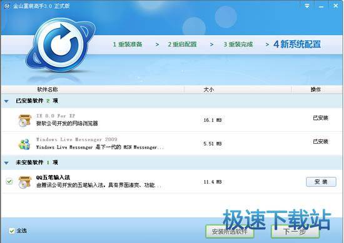344x243 pixels.
Task: Click the Windows Live Messenger 2009 title
Action: [x=76, y=139]
